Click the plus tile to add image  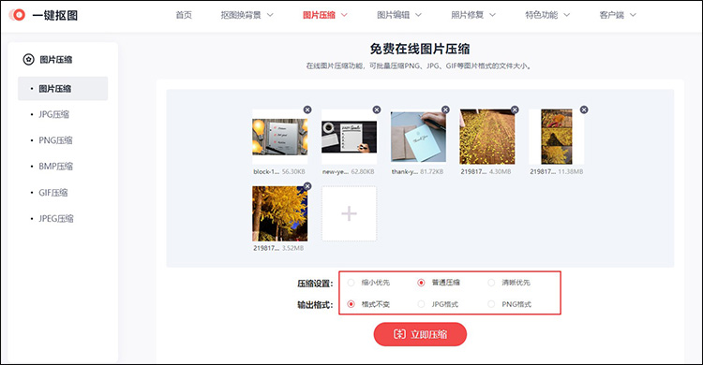tap(350, 213)
